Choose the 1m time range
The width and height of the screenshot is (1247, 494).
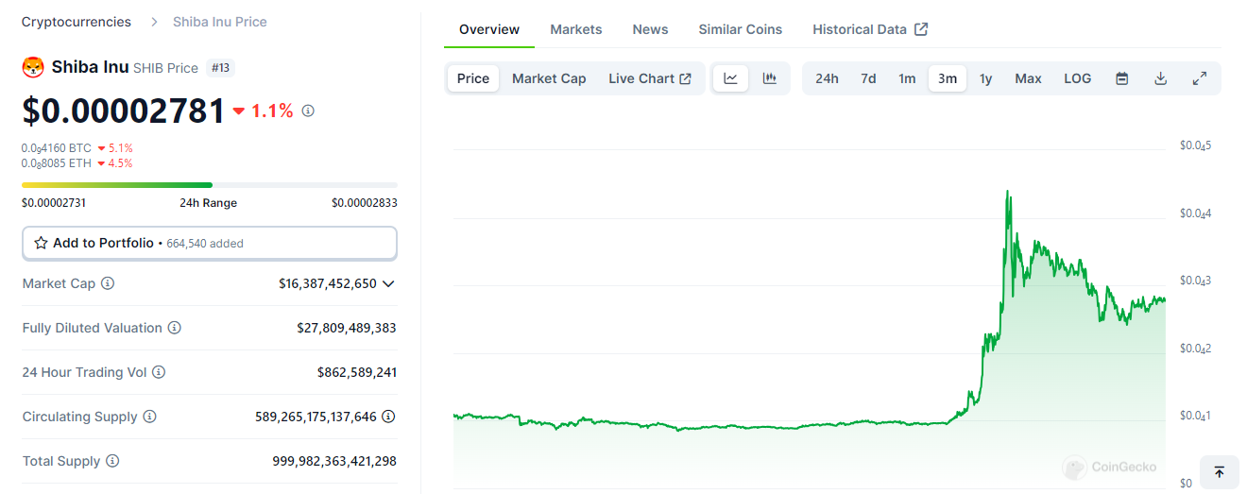pyautogui.click(x=907, y=78)
